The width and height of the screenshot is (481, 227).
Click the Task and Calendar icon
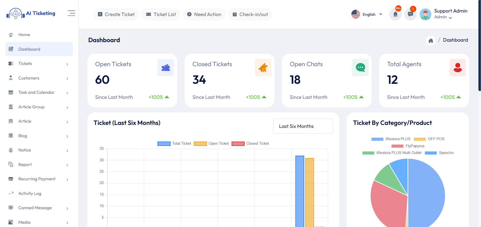point(11,92)
